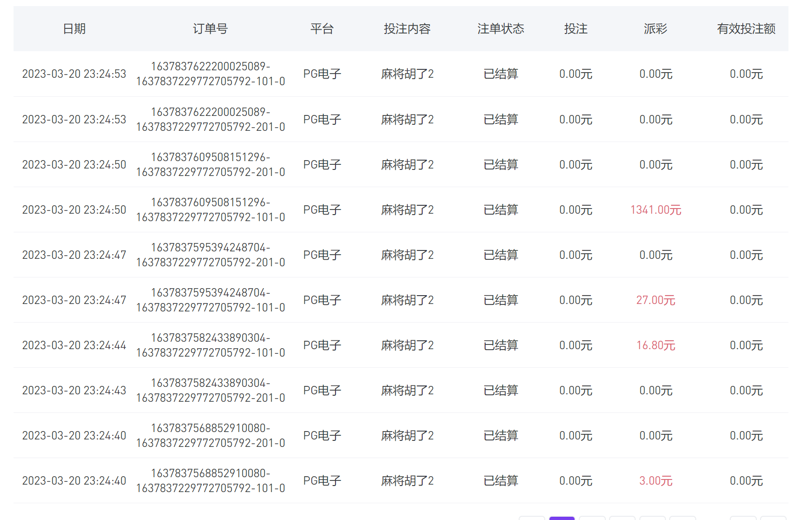
Task: Click the red 27.00元 payout value
Action: [x=655, y=300]
